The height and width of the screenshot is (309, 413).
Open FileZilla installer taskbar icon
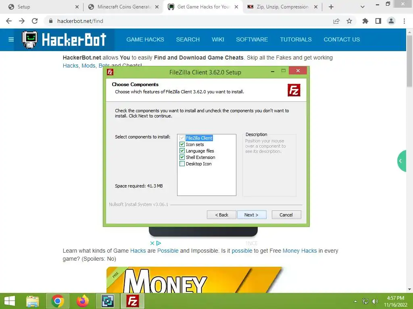(132, 301)
